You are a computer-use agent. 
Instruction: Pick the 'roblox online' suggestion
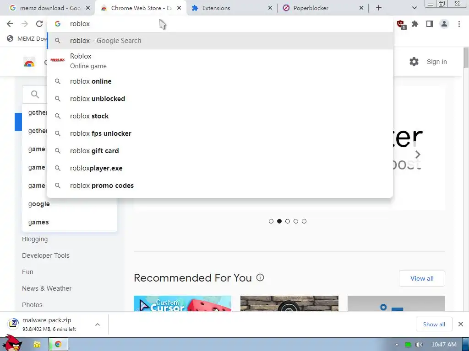tap(220, 81)
